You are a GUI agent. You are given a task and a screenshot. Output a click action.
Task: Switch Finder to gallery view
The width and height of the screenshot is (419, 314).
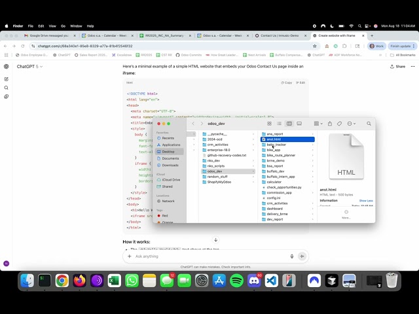299,124
